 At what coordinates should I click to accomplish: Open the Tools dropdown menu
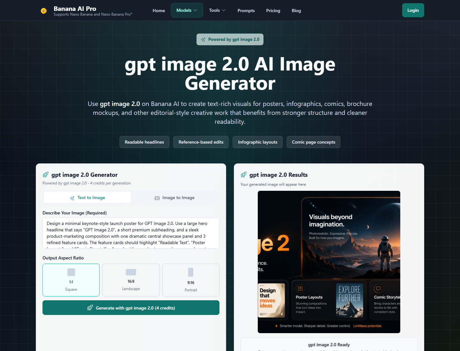pos(217,10)
